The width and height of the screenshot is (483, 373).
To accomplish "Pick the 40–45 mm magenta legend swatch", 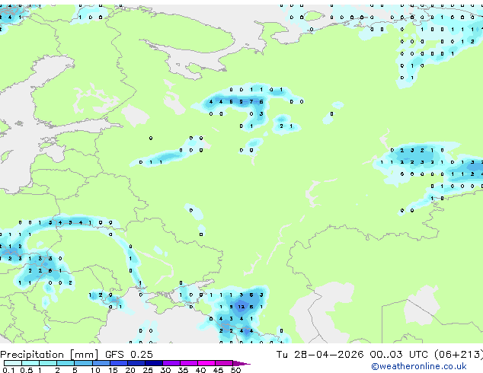I will coord(206,363).
